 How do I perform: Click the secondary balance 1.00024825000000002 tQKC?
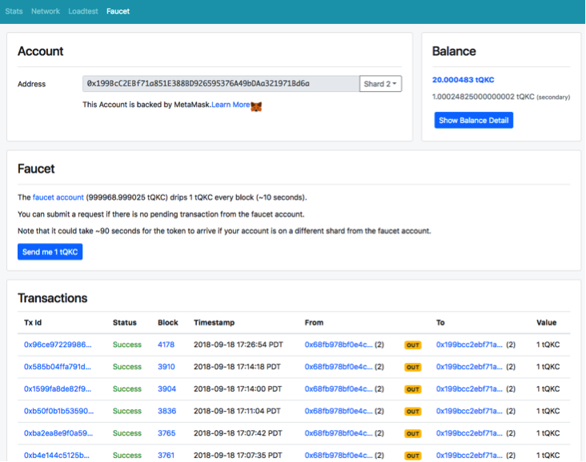click(501, 97)
